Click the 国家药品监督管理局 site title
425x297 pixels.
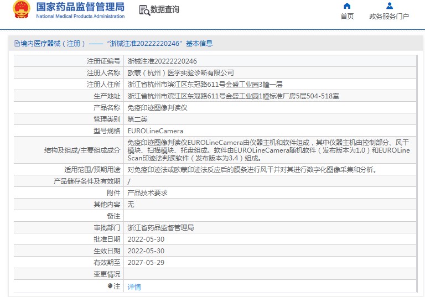80,7
